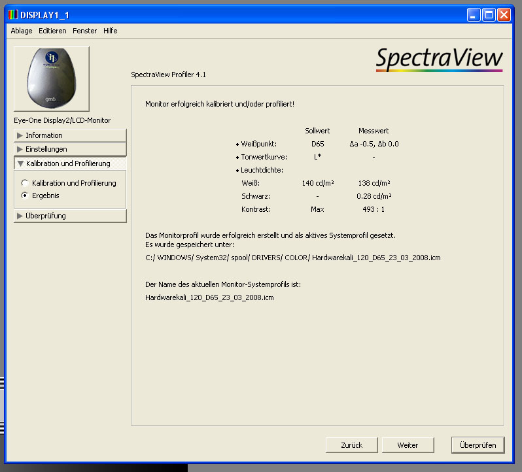Click the Eye-One Display2 colorimeter image
522x472 pixels.
52,78
